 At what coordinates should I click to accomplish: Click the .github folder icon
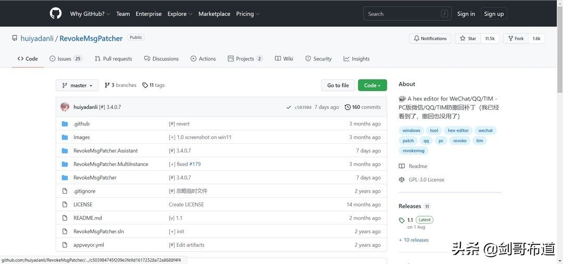click(65, 124)
